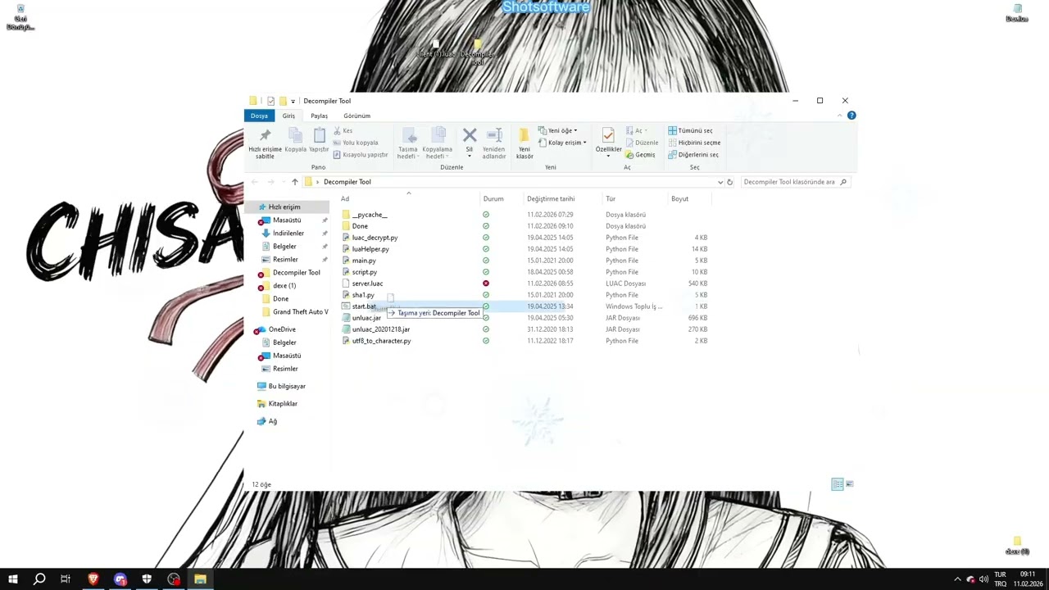Sort by the Değiştirme tarihi column header
The height and width of the screenshot is (590, 1049).
click(x=551, y=198)
